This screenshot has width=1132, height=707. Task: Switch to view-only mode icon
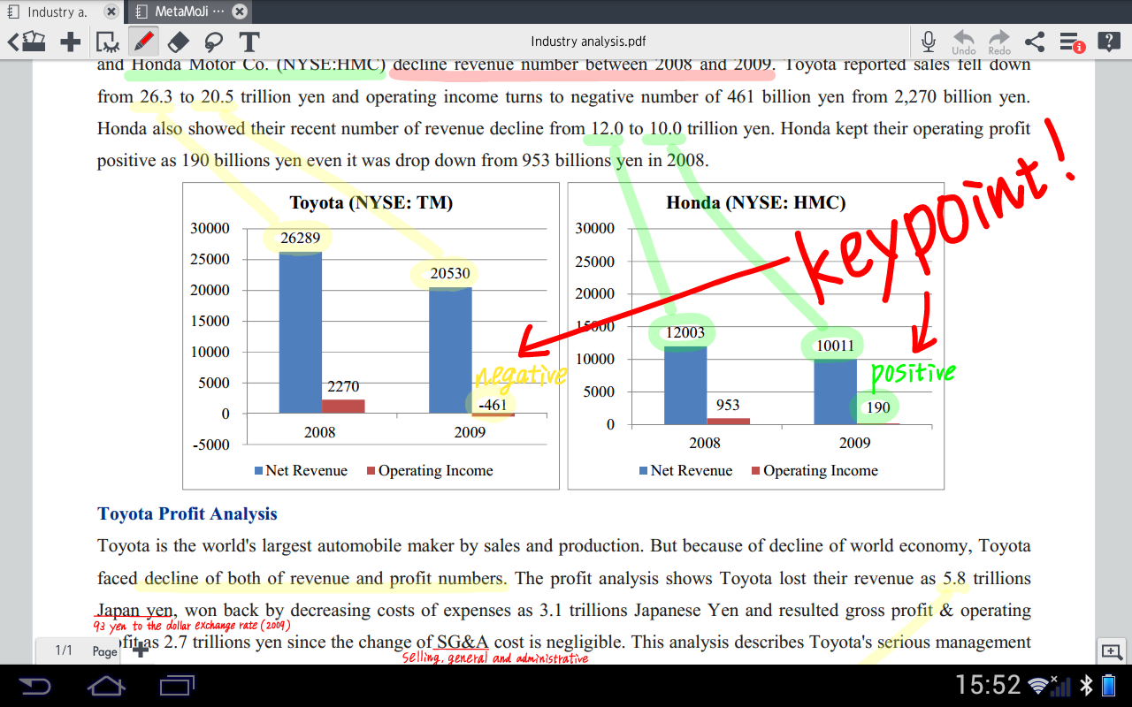(x=107, y=42)
